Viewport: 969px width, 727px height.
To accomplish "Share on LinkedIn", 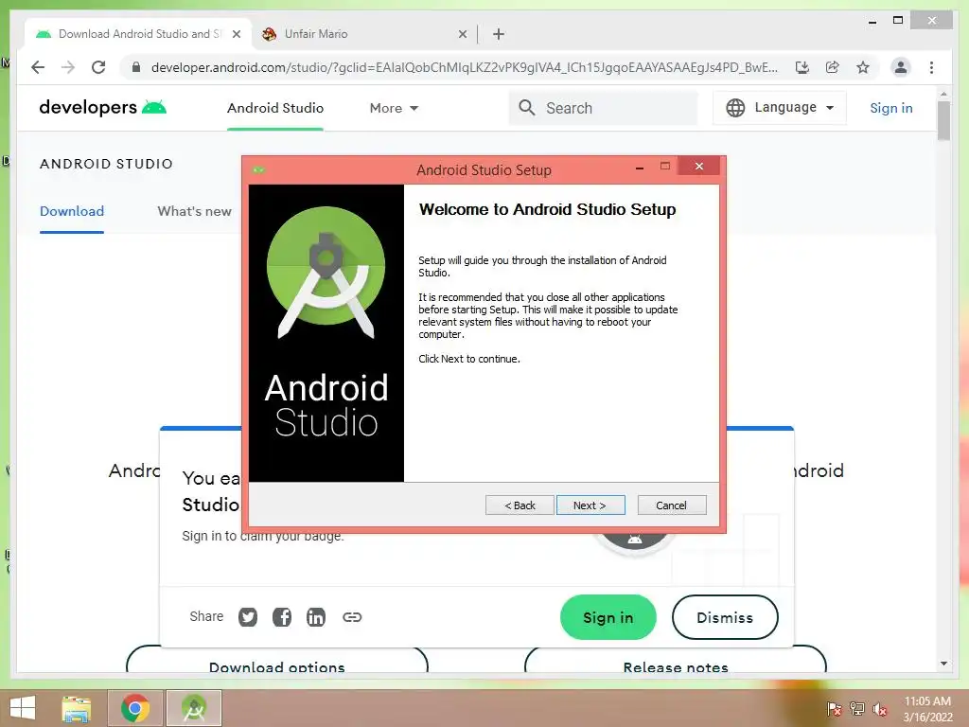I will coord(316,617).
